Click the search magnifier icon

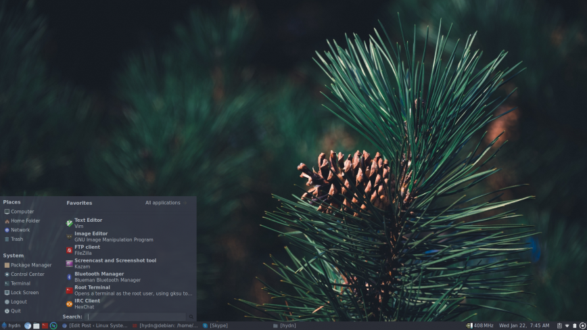[191, 317]
